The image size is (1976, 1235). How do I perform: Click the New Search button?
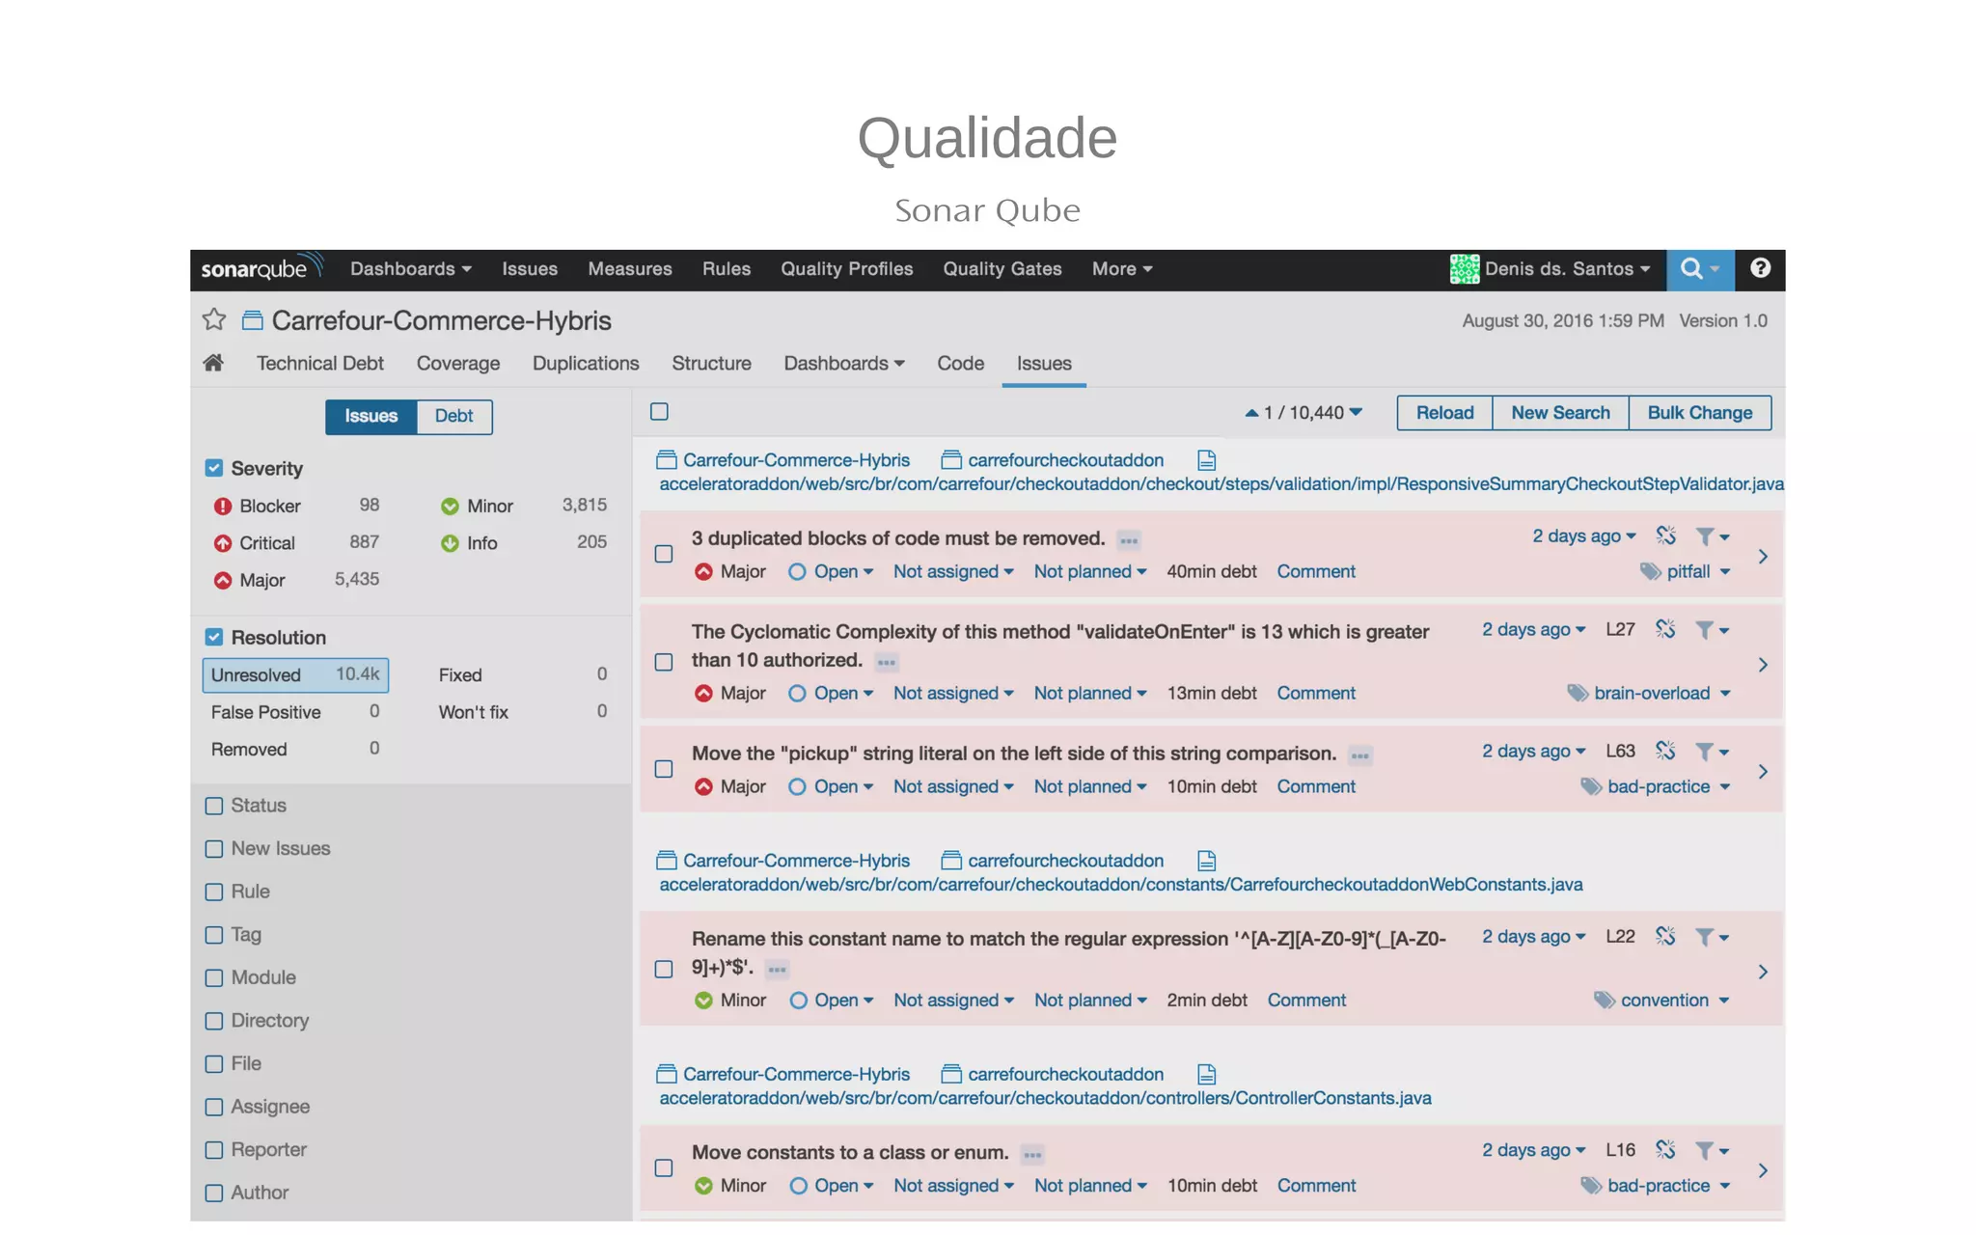pyautogui.click(x=1560, y=412)
